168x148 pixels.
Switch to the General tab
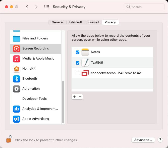[x=58, y=22]
